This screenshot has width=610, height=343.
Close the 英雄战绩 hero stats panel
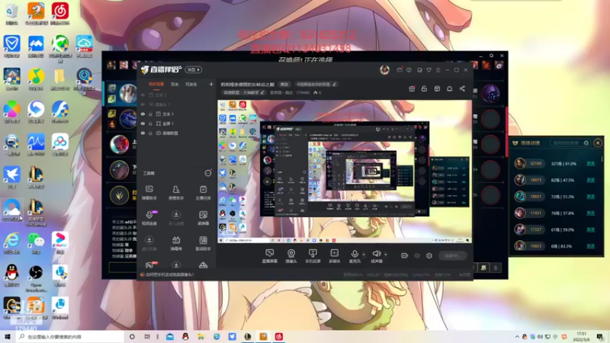[598, 143]
